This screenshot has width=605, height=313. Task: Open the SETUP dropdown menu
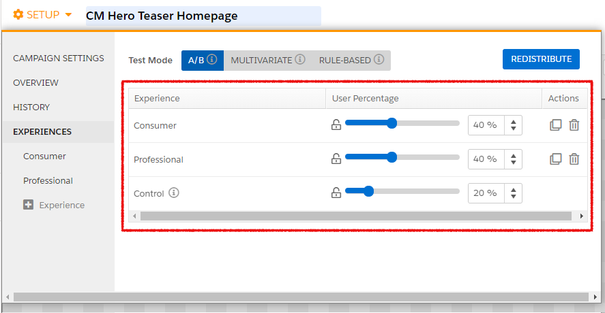point(42,15)
